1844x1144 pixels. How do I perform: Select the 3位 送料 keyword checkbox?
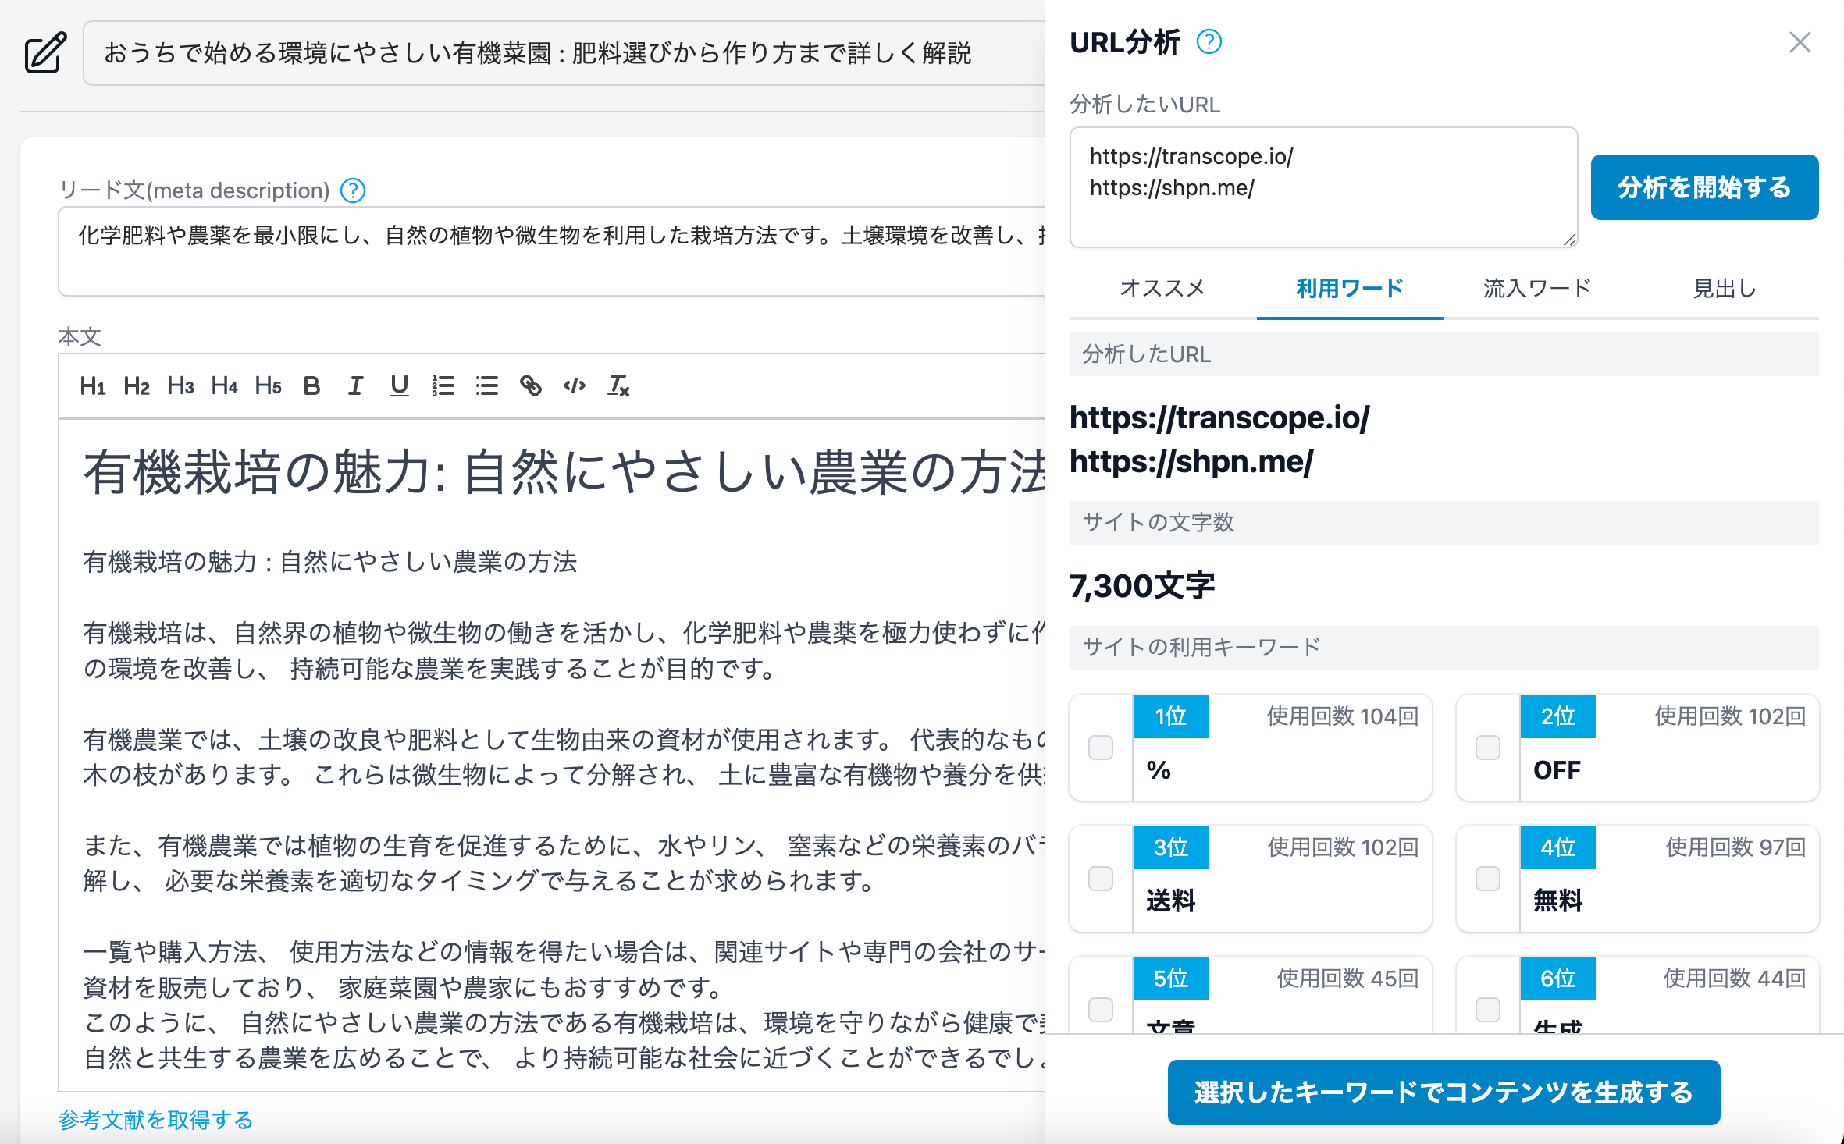(1101, 879)
